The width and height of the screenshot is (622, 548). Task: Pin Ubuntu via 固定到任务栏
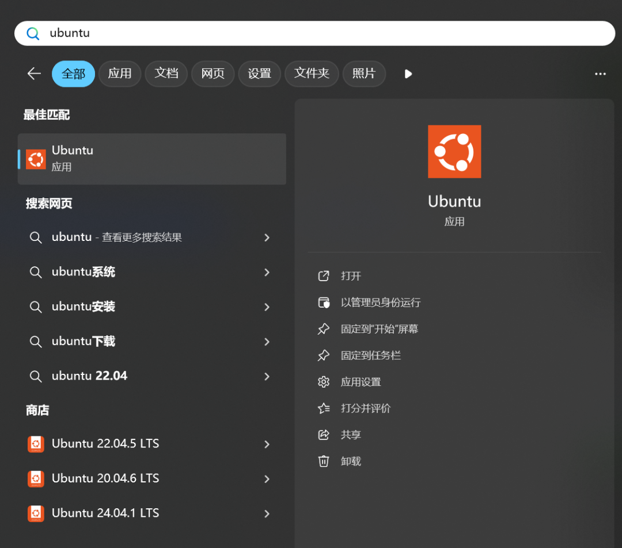pos(370,355)
